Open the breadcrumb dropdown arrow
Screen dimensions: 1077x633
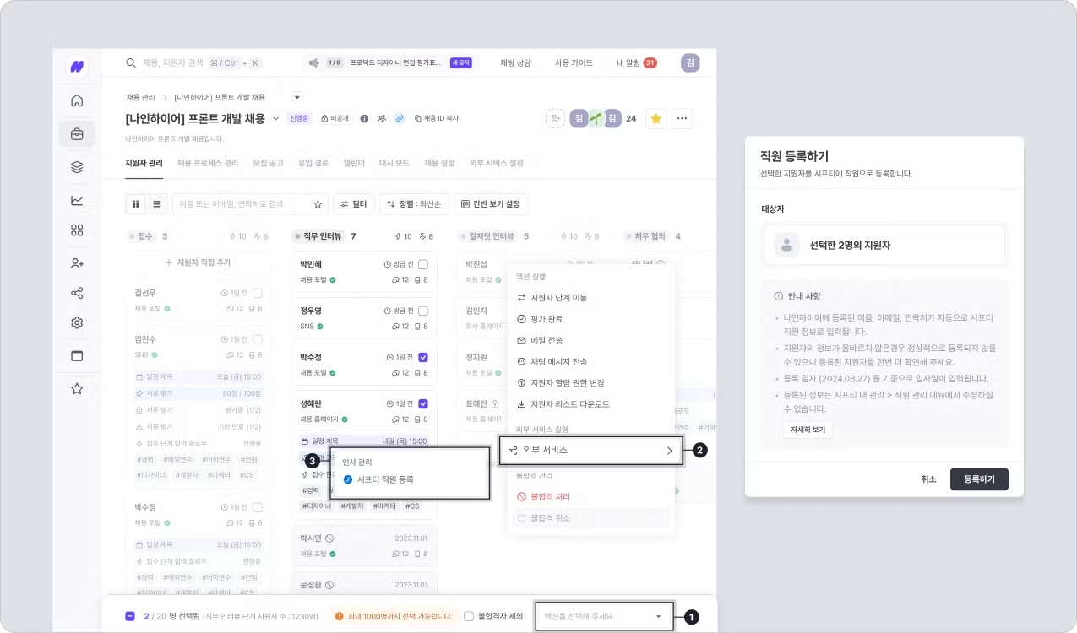(x=296, y=97)
